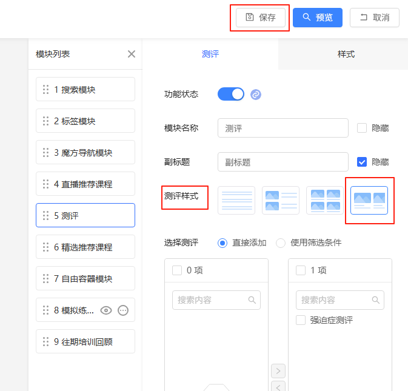This screenshot has width=408, height=391.
Task: Click drag handle of 3 魔方导航模块
Action: (x=46, y=152)
